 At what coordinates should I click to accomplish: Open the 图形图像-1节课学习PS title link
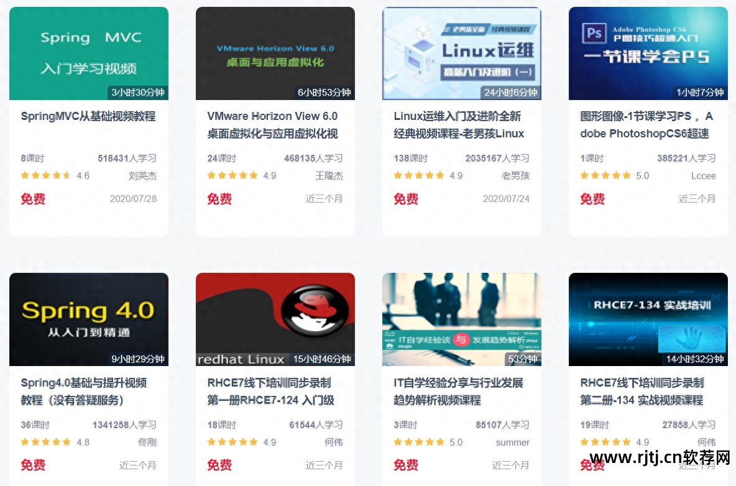646,125
